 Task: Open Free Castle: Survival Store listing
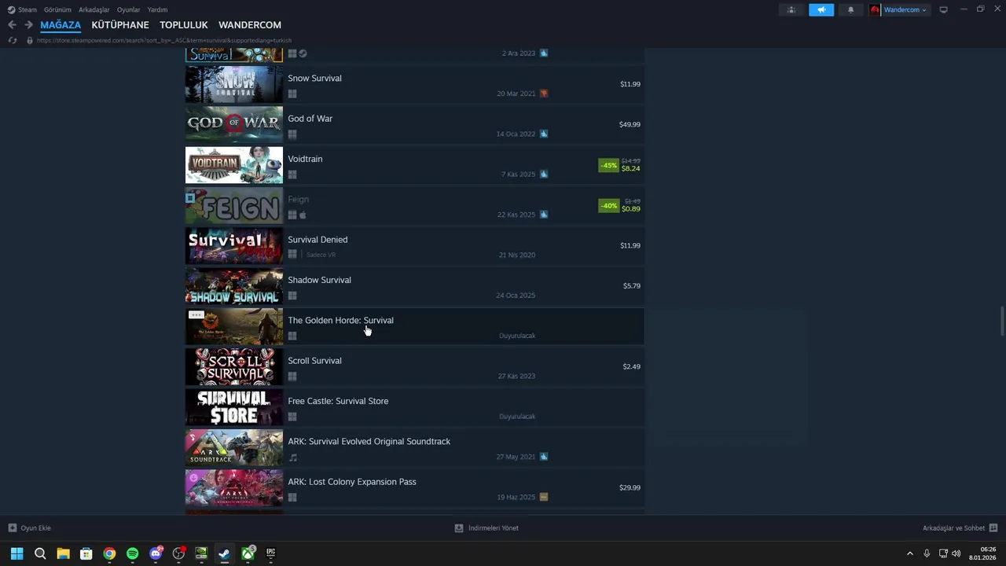click(415, 407)
